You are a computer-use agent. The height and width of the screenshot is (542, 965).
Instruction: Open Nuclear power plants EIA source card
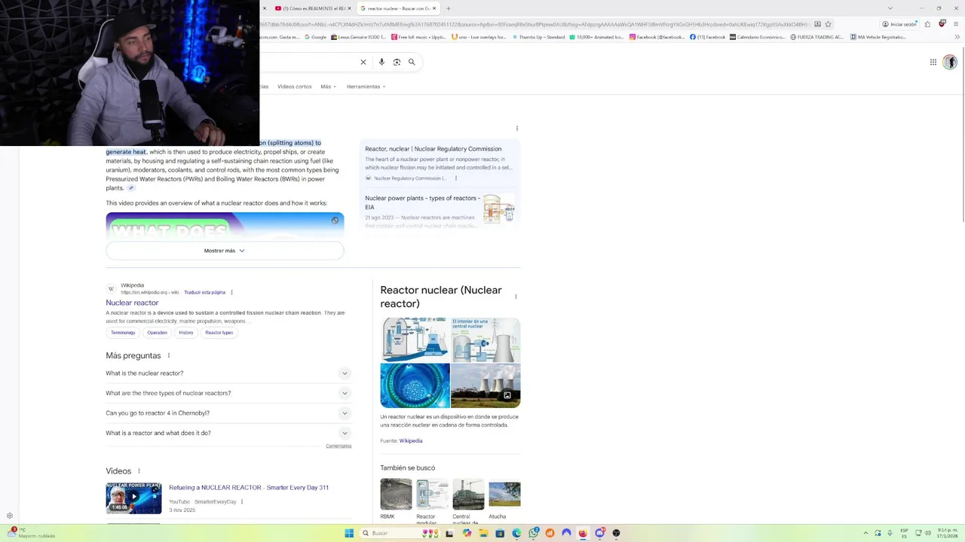pyautogui.click(x=440, y=211)
